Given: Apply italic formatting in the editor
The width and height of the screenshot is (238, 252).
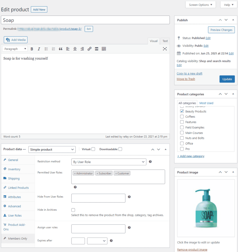Looking at the screenshot, I should (x=39, y=49).
